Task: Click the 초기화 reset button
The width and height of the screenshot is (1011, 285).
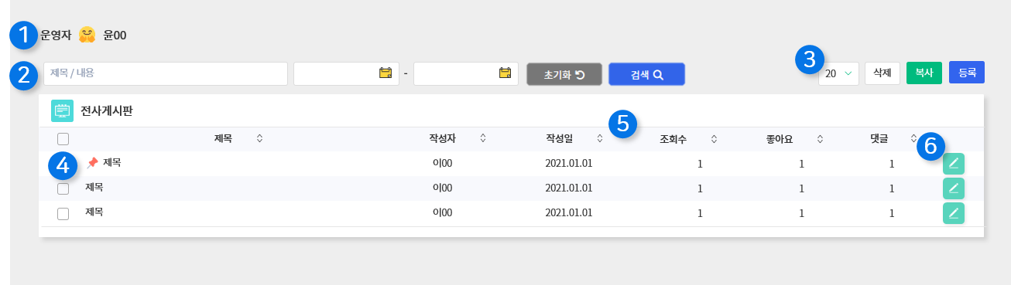Action: click(x=563, y=74)
